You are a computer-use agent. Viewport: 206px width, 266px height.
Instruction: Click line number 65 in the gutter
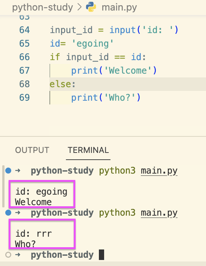point(24,44)
